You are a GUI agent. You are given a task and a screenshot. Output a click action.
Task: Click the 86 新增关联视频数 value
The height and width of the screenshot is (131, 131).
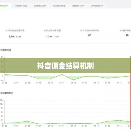(90, 35)
